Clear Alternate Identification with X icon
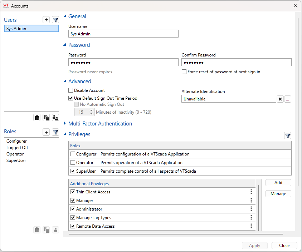Viewport: 302px width, 252px height. pyautogui.click(x=281, y=99)
